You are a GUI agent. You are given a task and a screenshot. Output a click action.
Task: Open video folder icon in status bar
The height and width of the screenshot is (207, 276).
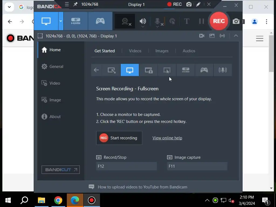[x=202, y=36]
